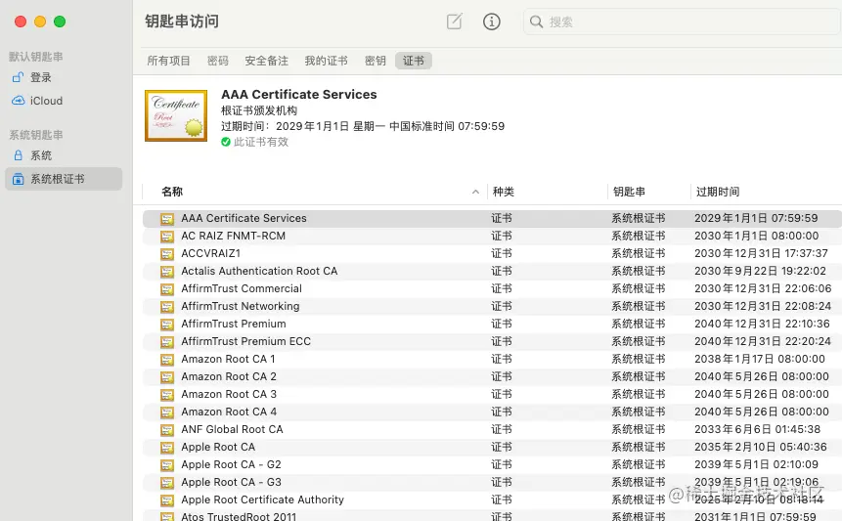
Task: Select the AffirmTrust Networking name
Action: pos(240,306)
